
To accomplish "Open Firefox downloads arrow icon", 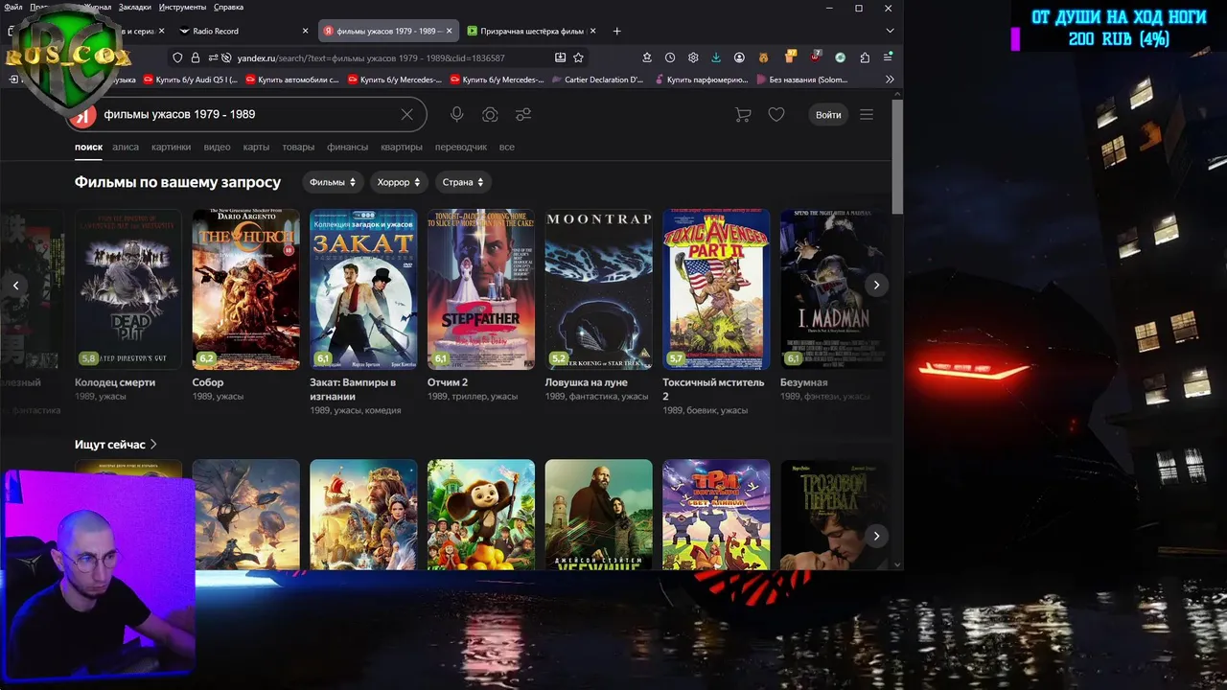I will (716, 57).
